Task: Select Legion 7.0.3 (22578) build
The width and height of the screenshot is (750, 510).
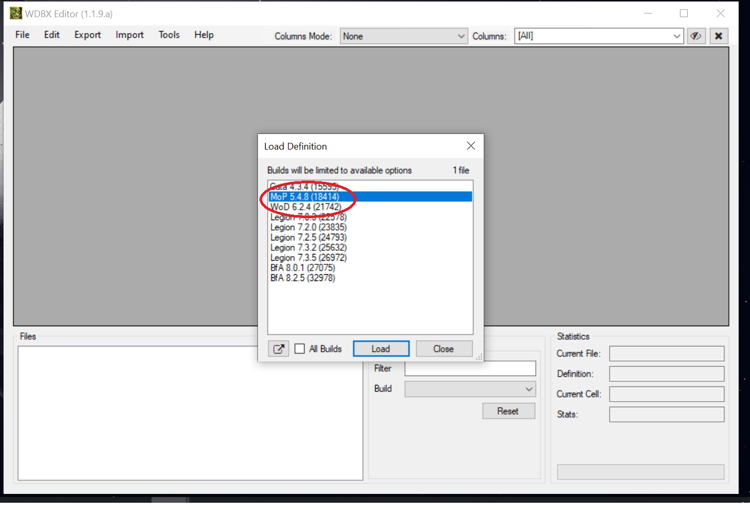Action: [371, 217]
